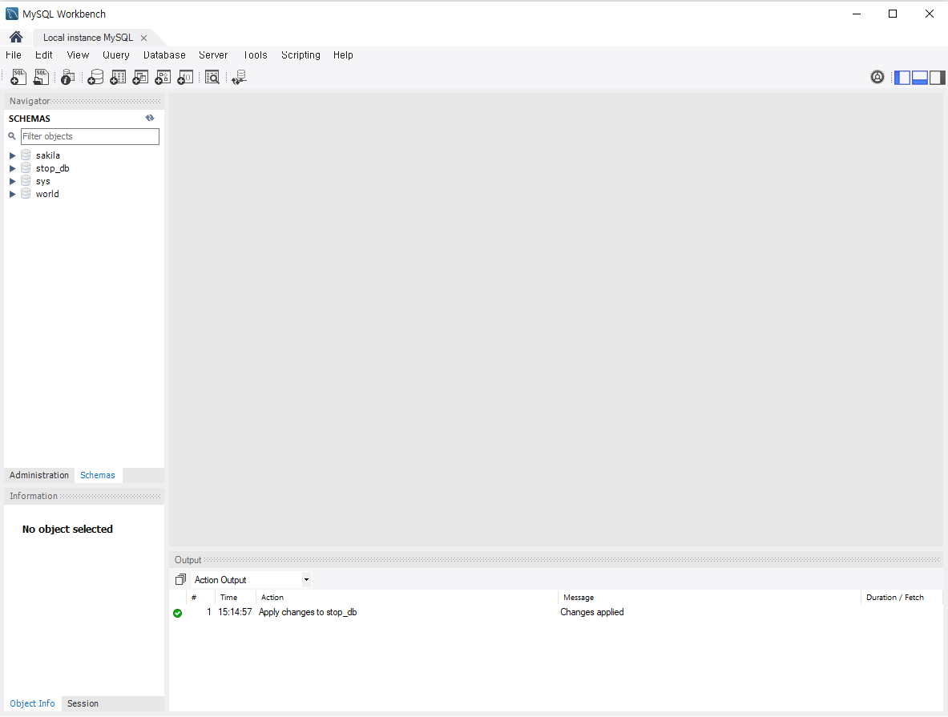Refresh the SCHEMAS list
Image resolution: width=948 pixels, height=717 pixels.
[150, 118]
